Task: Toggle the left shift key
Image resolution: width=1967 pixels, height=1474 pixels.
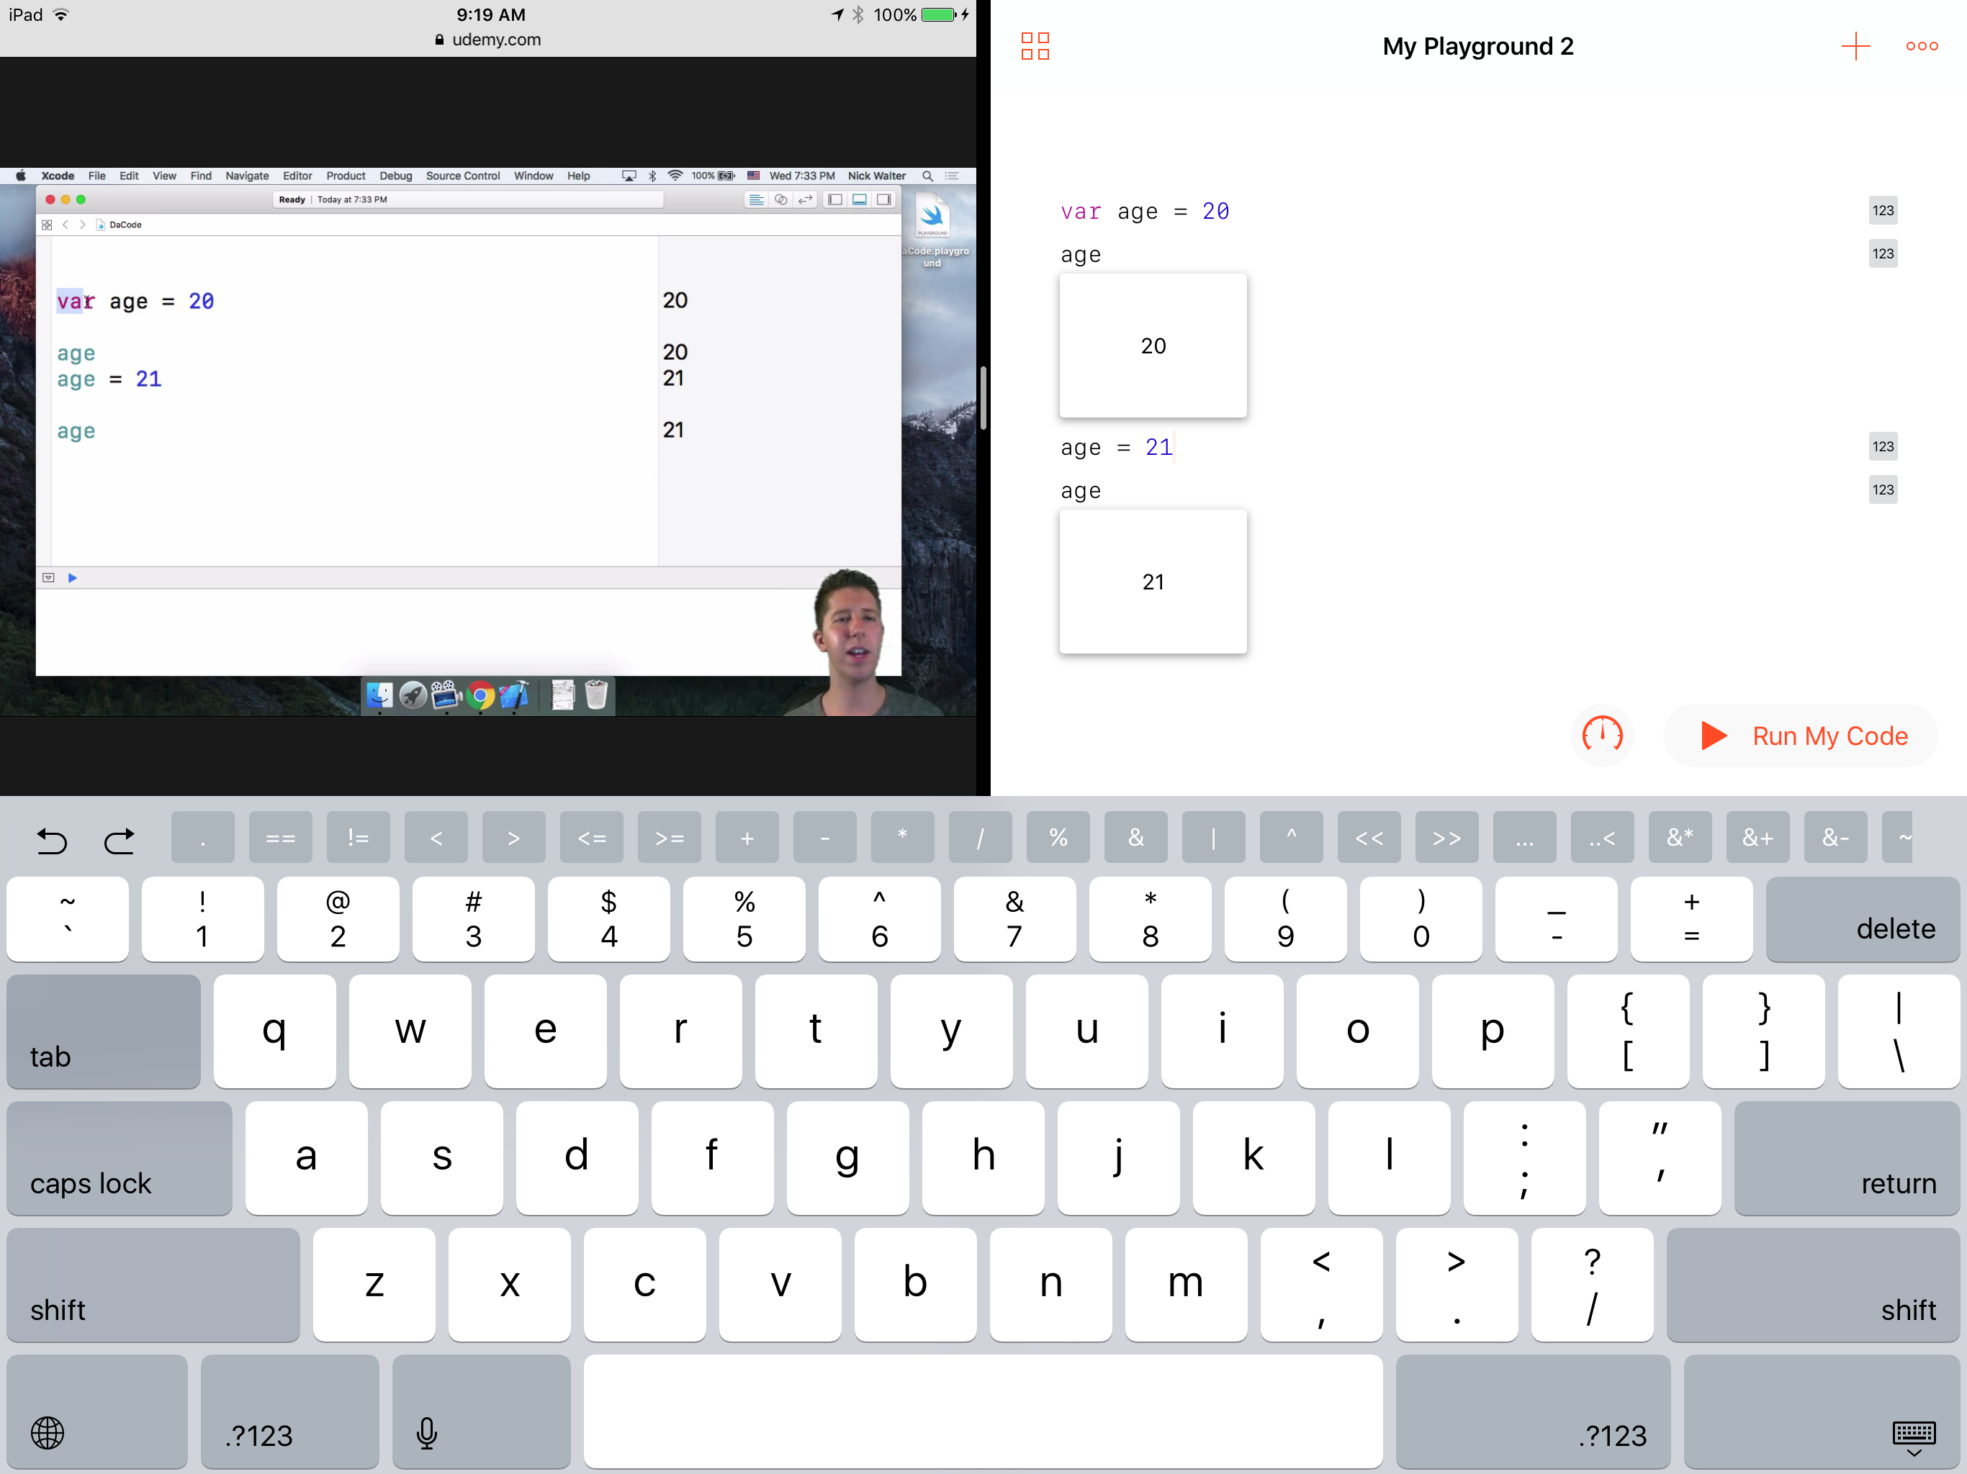Action: pyautogui.click(x=153, y=1284)
